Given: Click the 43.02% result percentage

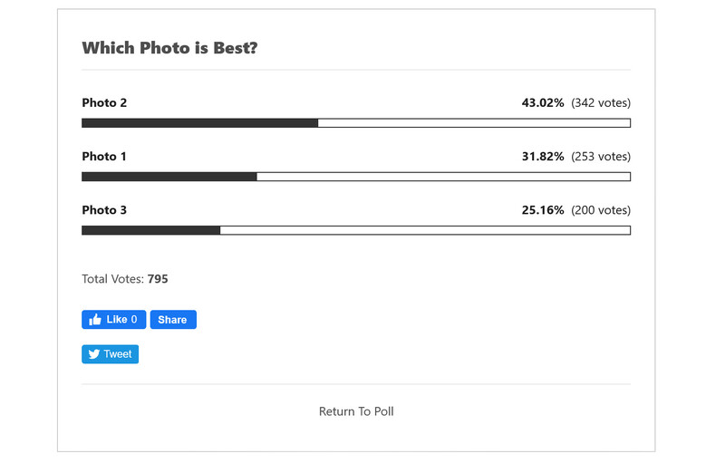Looking at the screenshot, I should coord(543,102).
